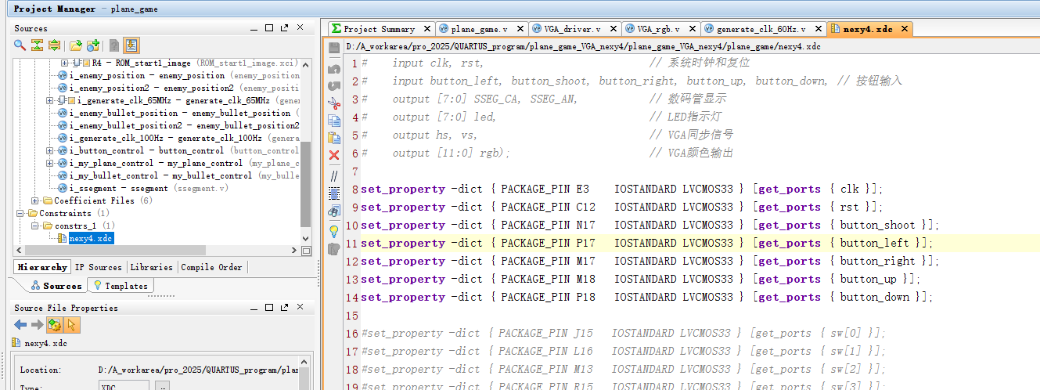Toggle the highlighted auto-scroll icon in Sources toolbar
The height and width of the screenshot is (390, 1040).
point(131,45)
